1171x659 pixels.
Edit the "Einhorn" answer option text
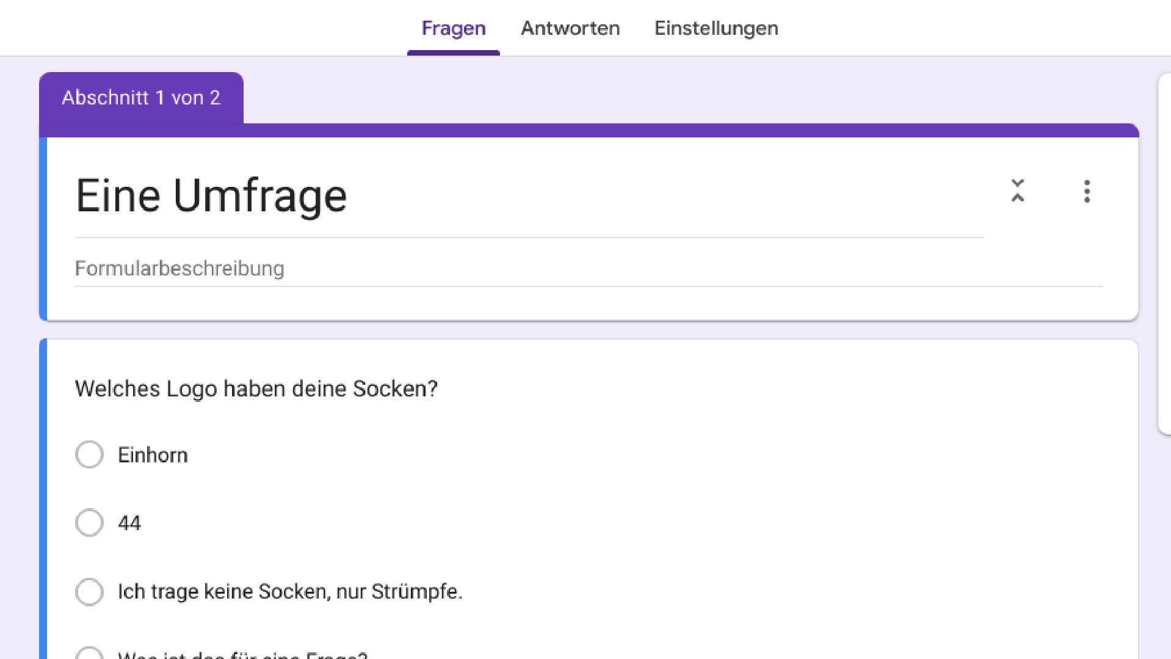[x=153, y=454]
